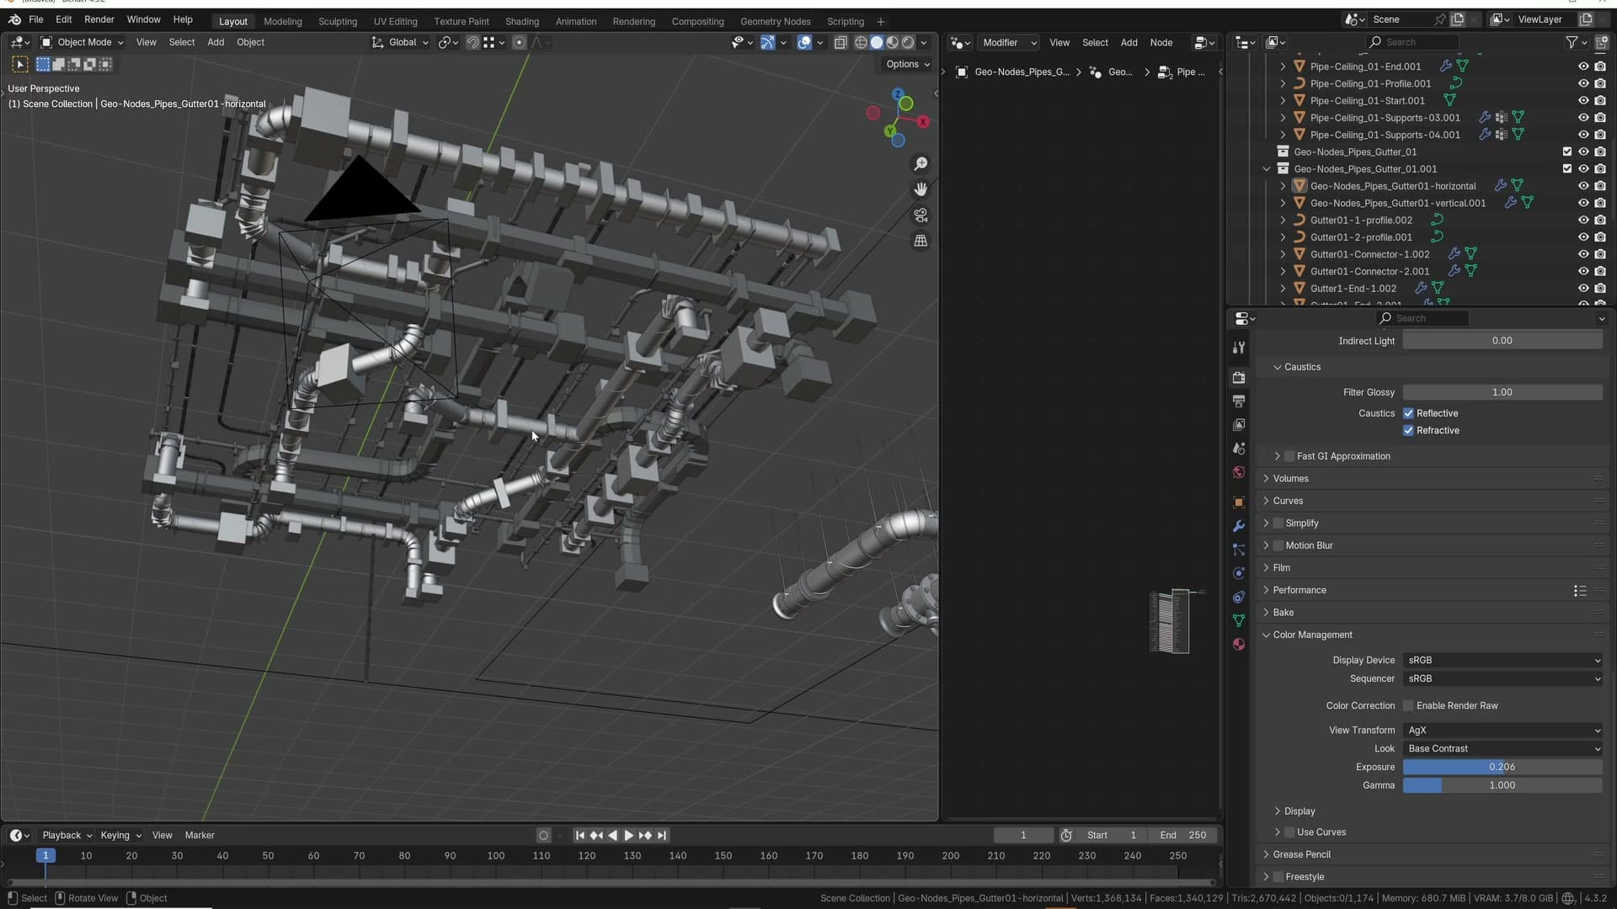Collapse the Color Management panel
Screen dimensions: 1617x909
(1266, 635)
